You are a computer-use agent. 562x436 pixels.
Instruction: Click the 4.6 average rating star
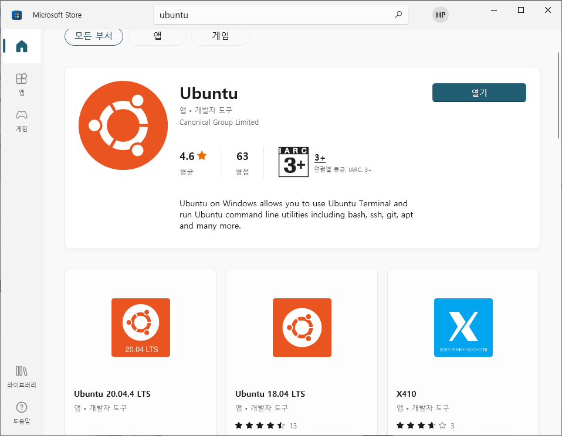[x=202, y=156]
